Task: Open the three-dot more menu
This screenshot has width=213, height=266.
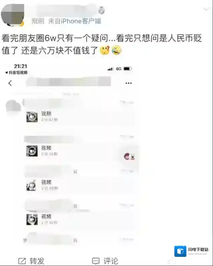Action: [x=129, y=83]
